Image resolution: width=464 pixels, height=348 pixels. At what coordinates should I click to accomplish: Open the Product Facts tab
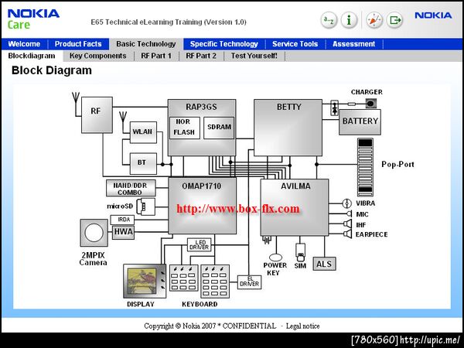[78, 44]
